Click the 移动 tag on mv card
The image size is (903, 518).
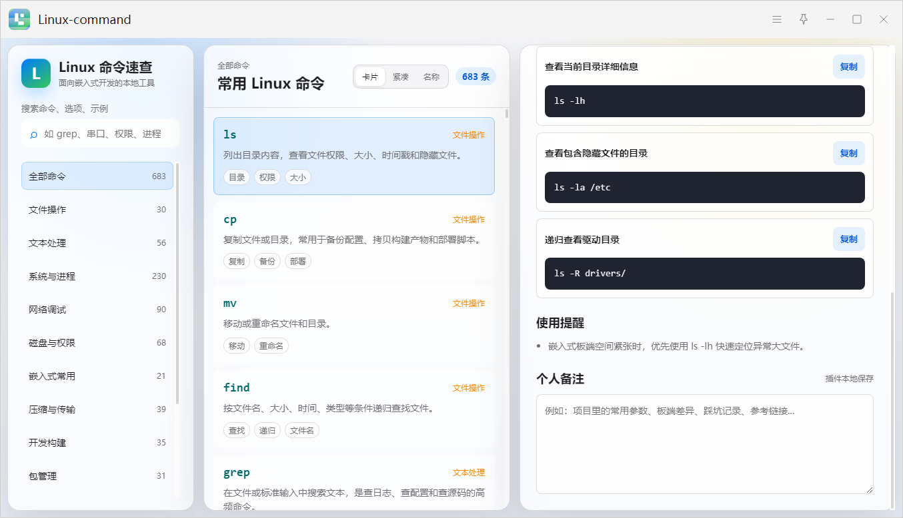pos(237,346)
